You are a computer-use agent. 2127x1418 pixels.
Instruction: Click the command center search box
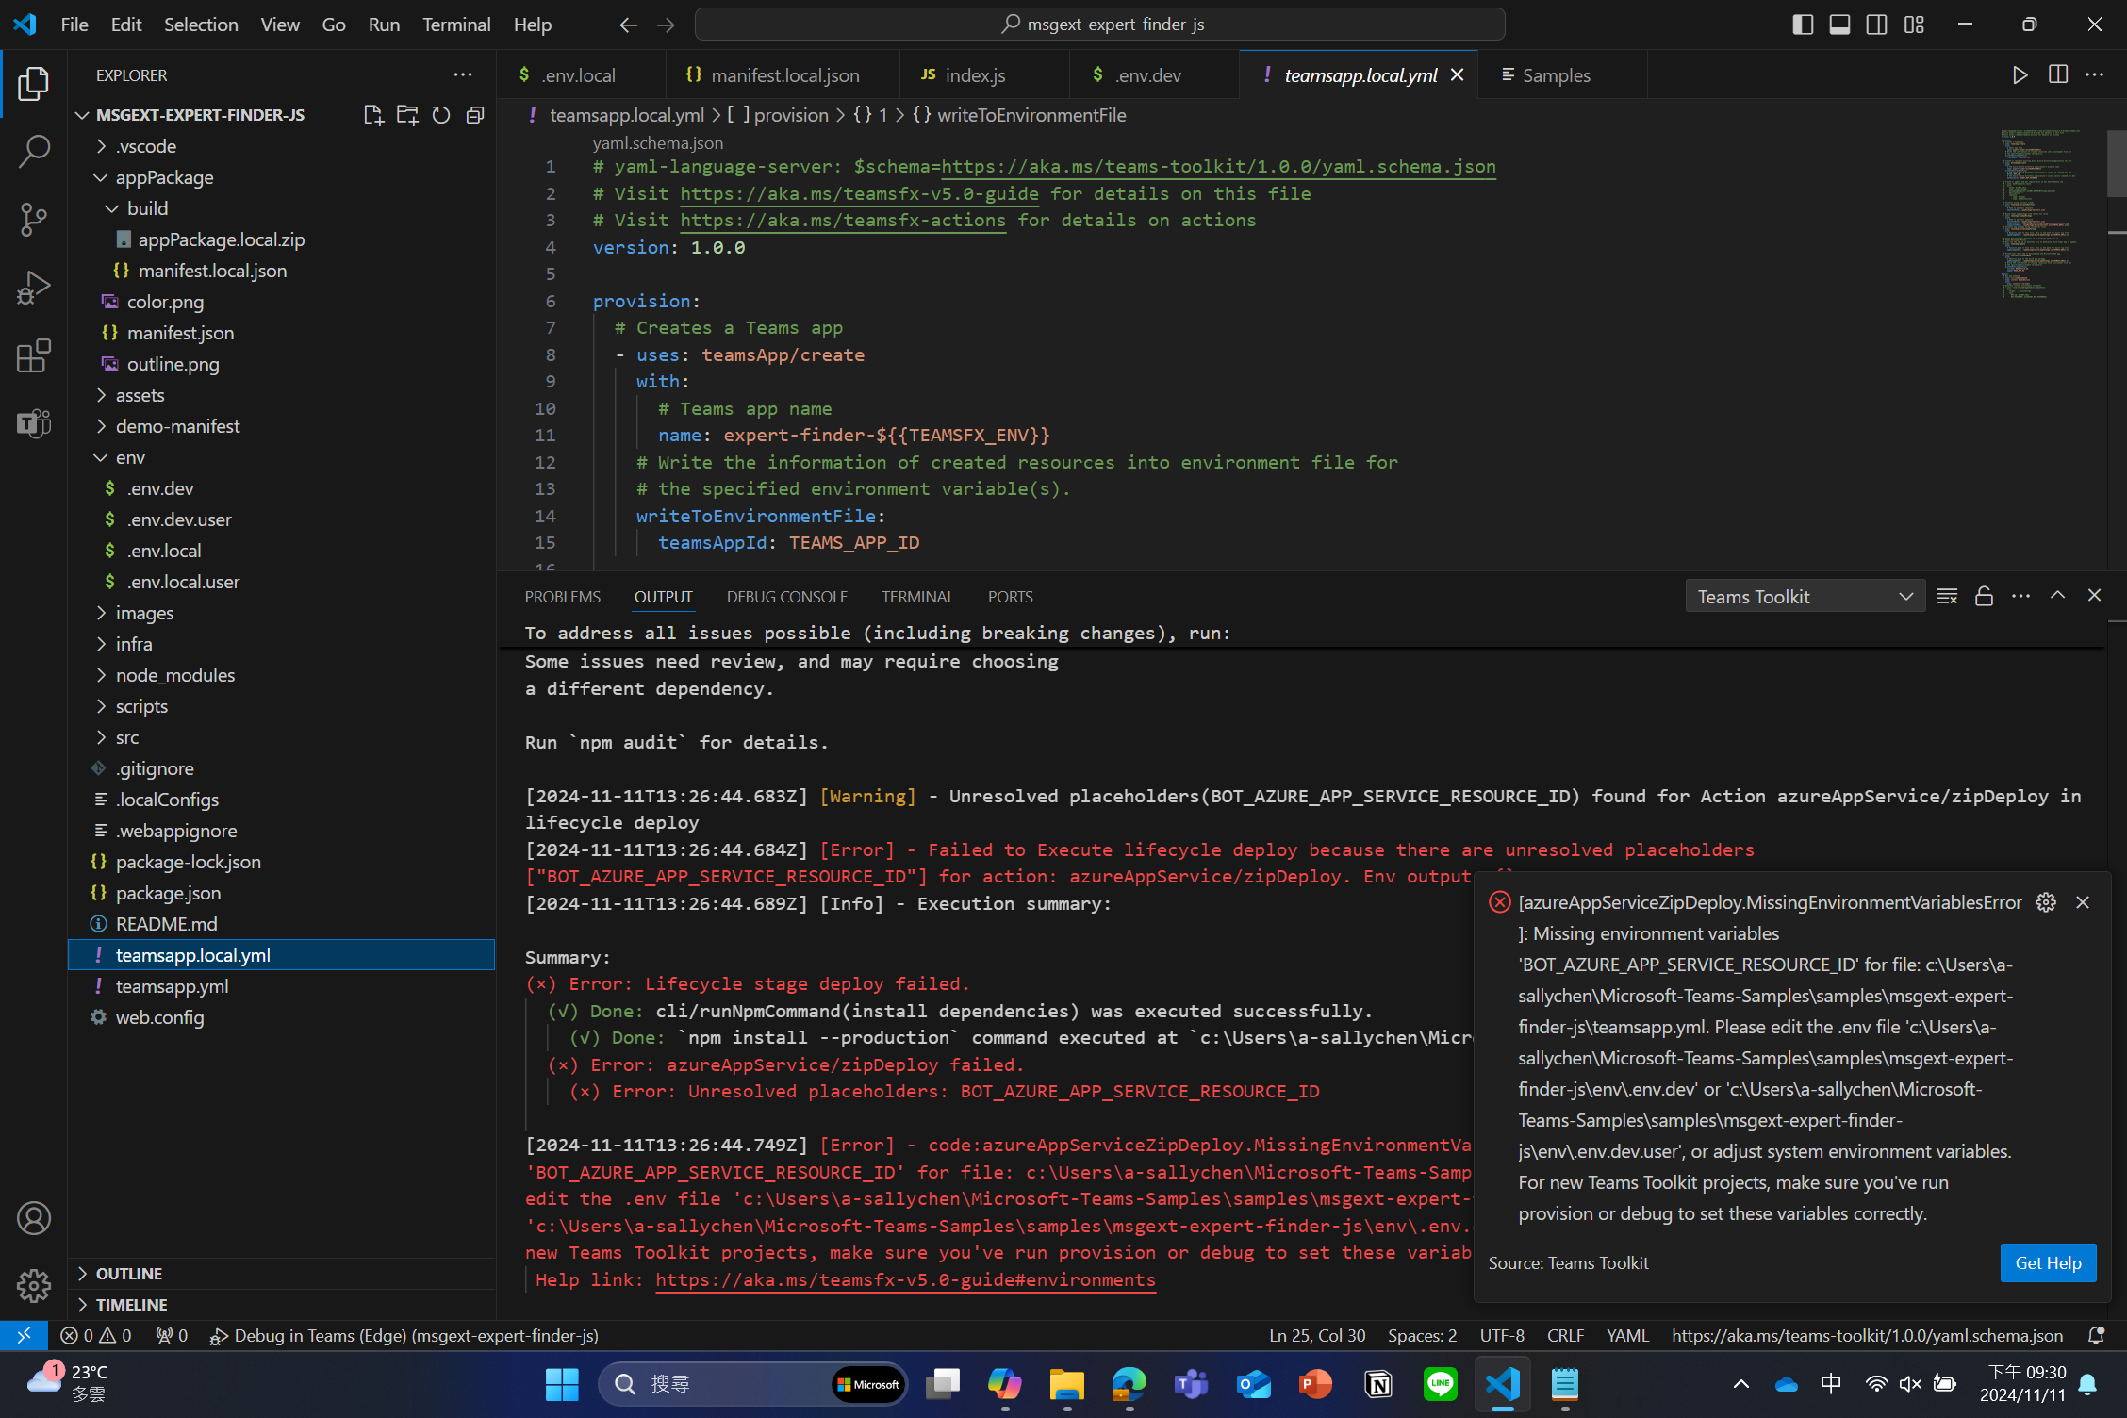coord(1099,25)
